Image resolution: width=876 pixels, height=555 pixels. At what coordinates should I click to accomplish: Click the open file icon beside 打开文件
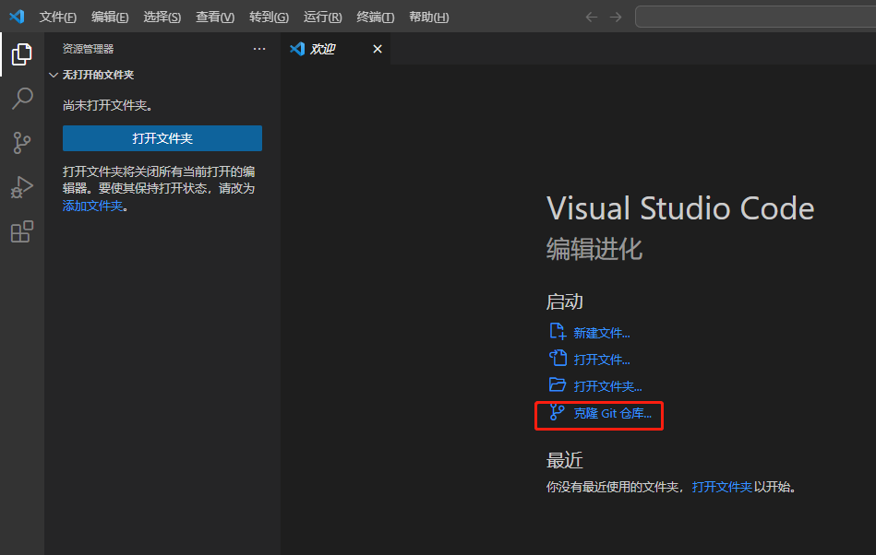557,358
